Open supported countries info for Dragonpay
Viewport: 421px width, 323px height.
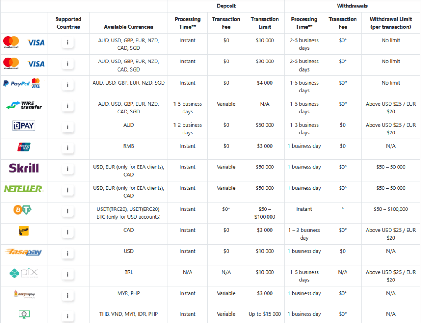68,295
